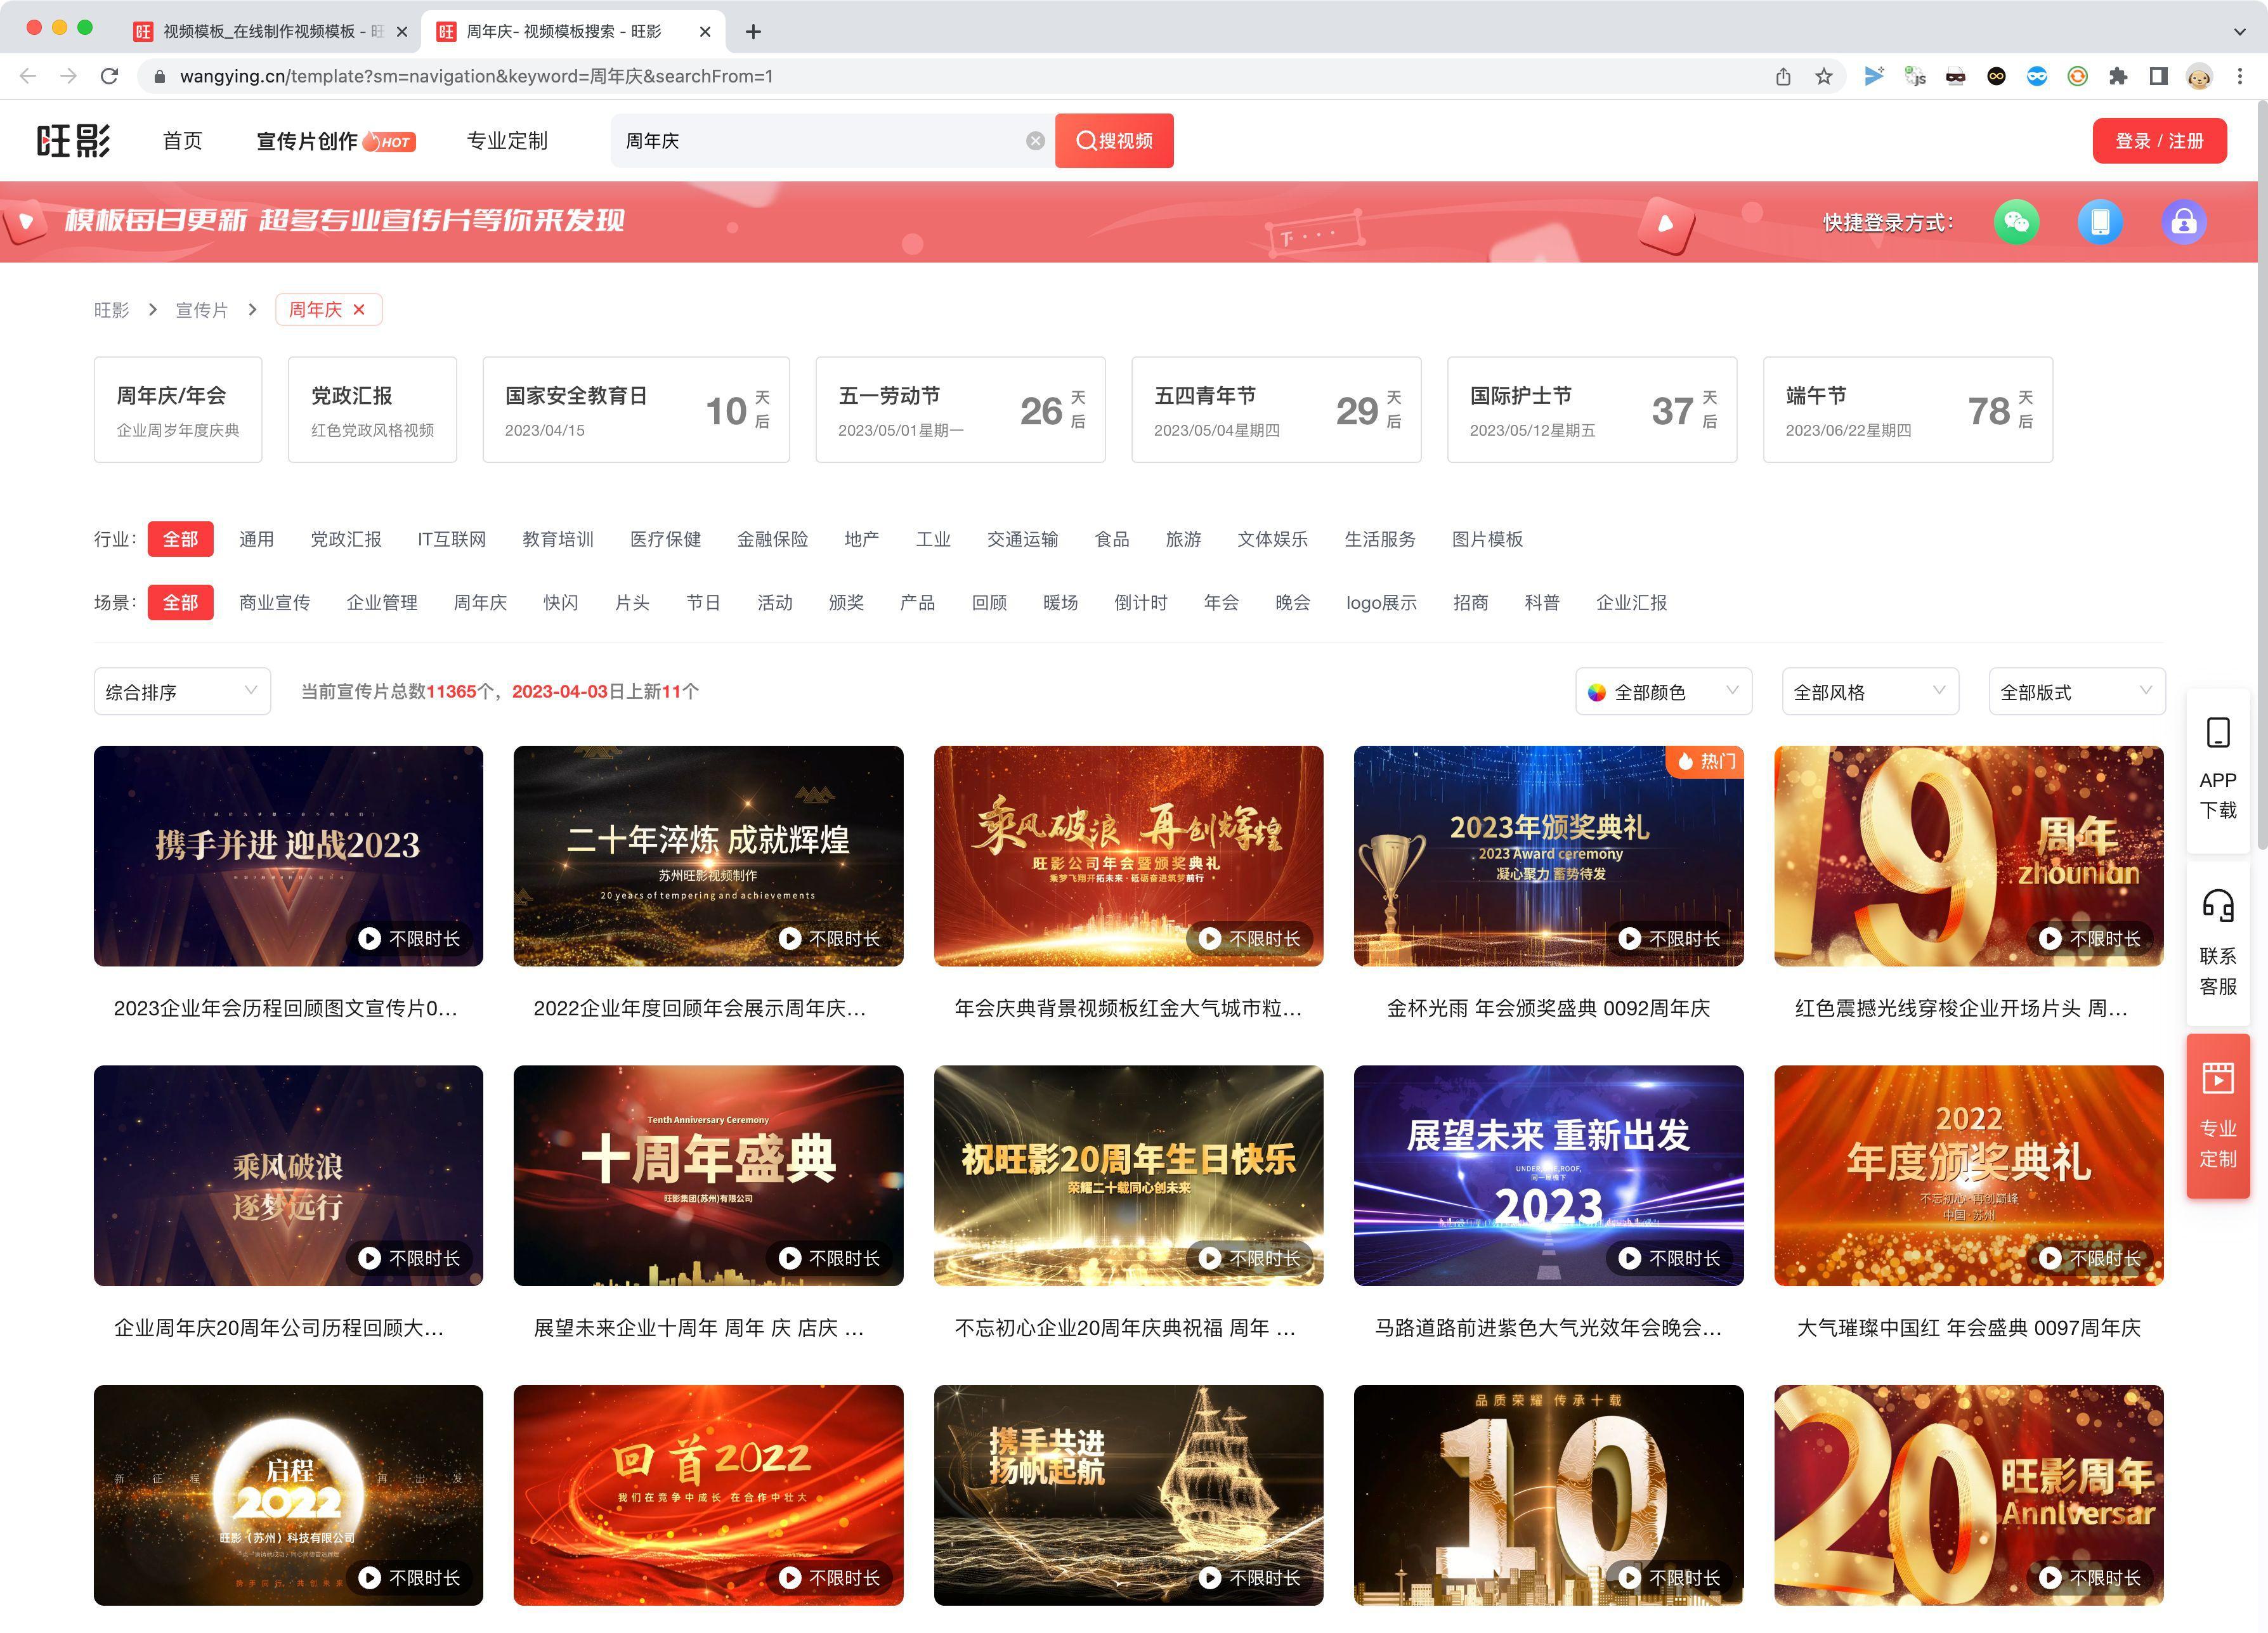Viewport: 2268px width, 1633px height.
Task: Open 宣传片创作 in the top navigation
Action: [307, 141]
